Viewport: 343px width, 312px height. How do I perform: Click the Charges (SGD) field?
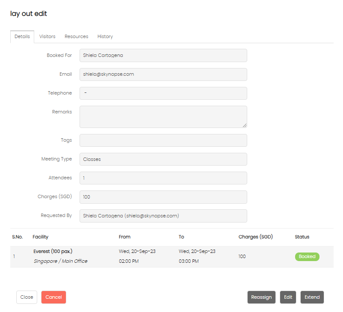coord(163,197)
